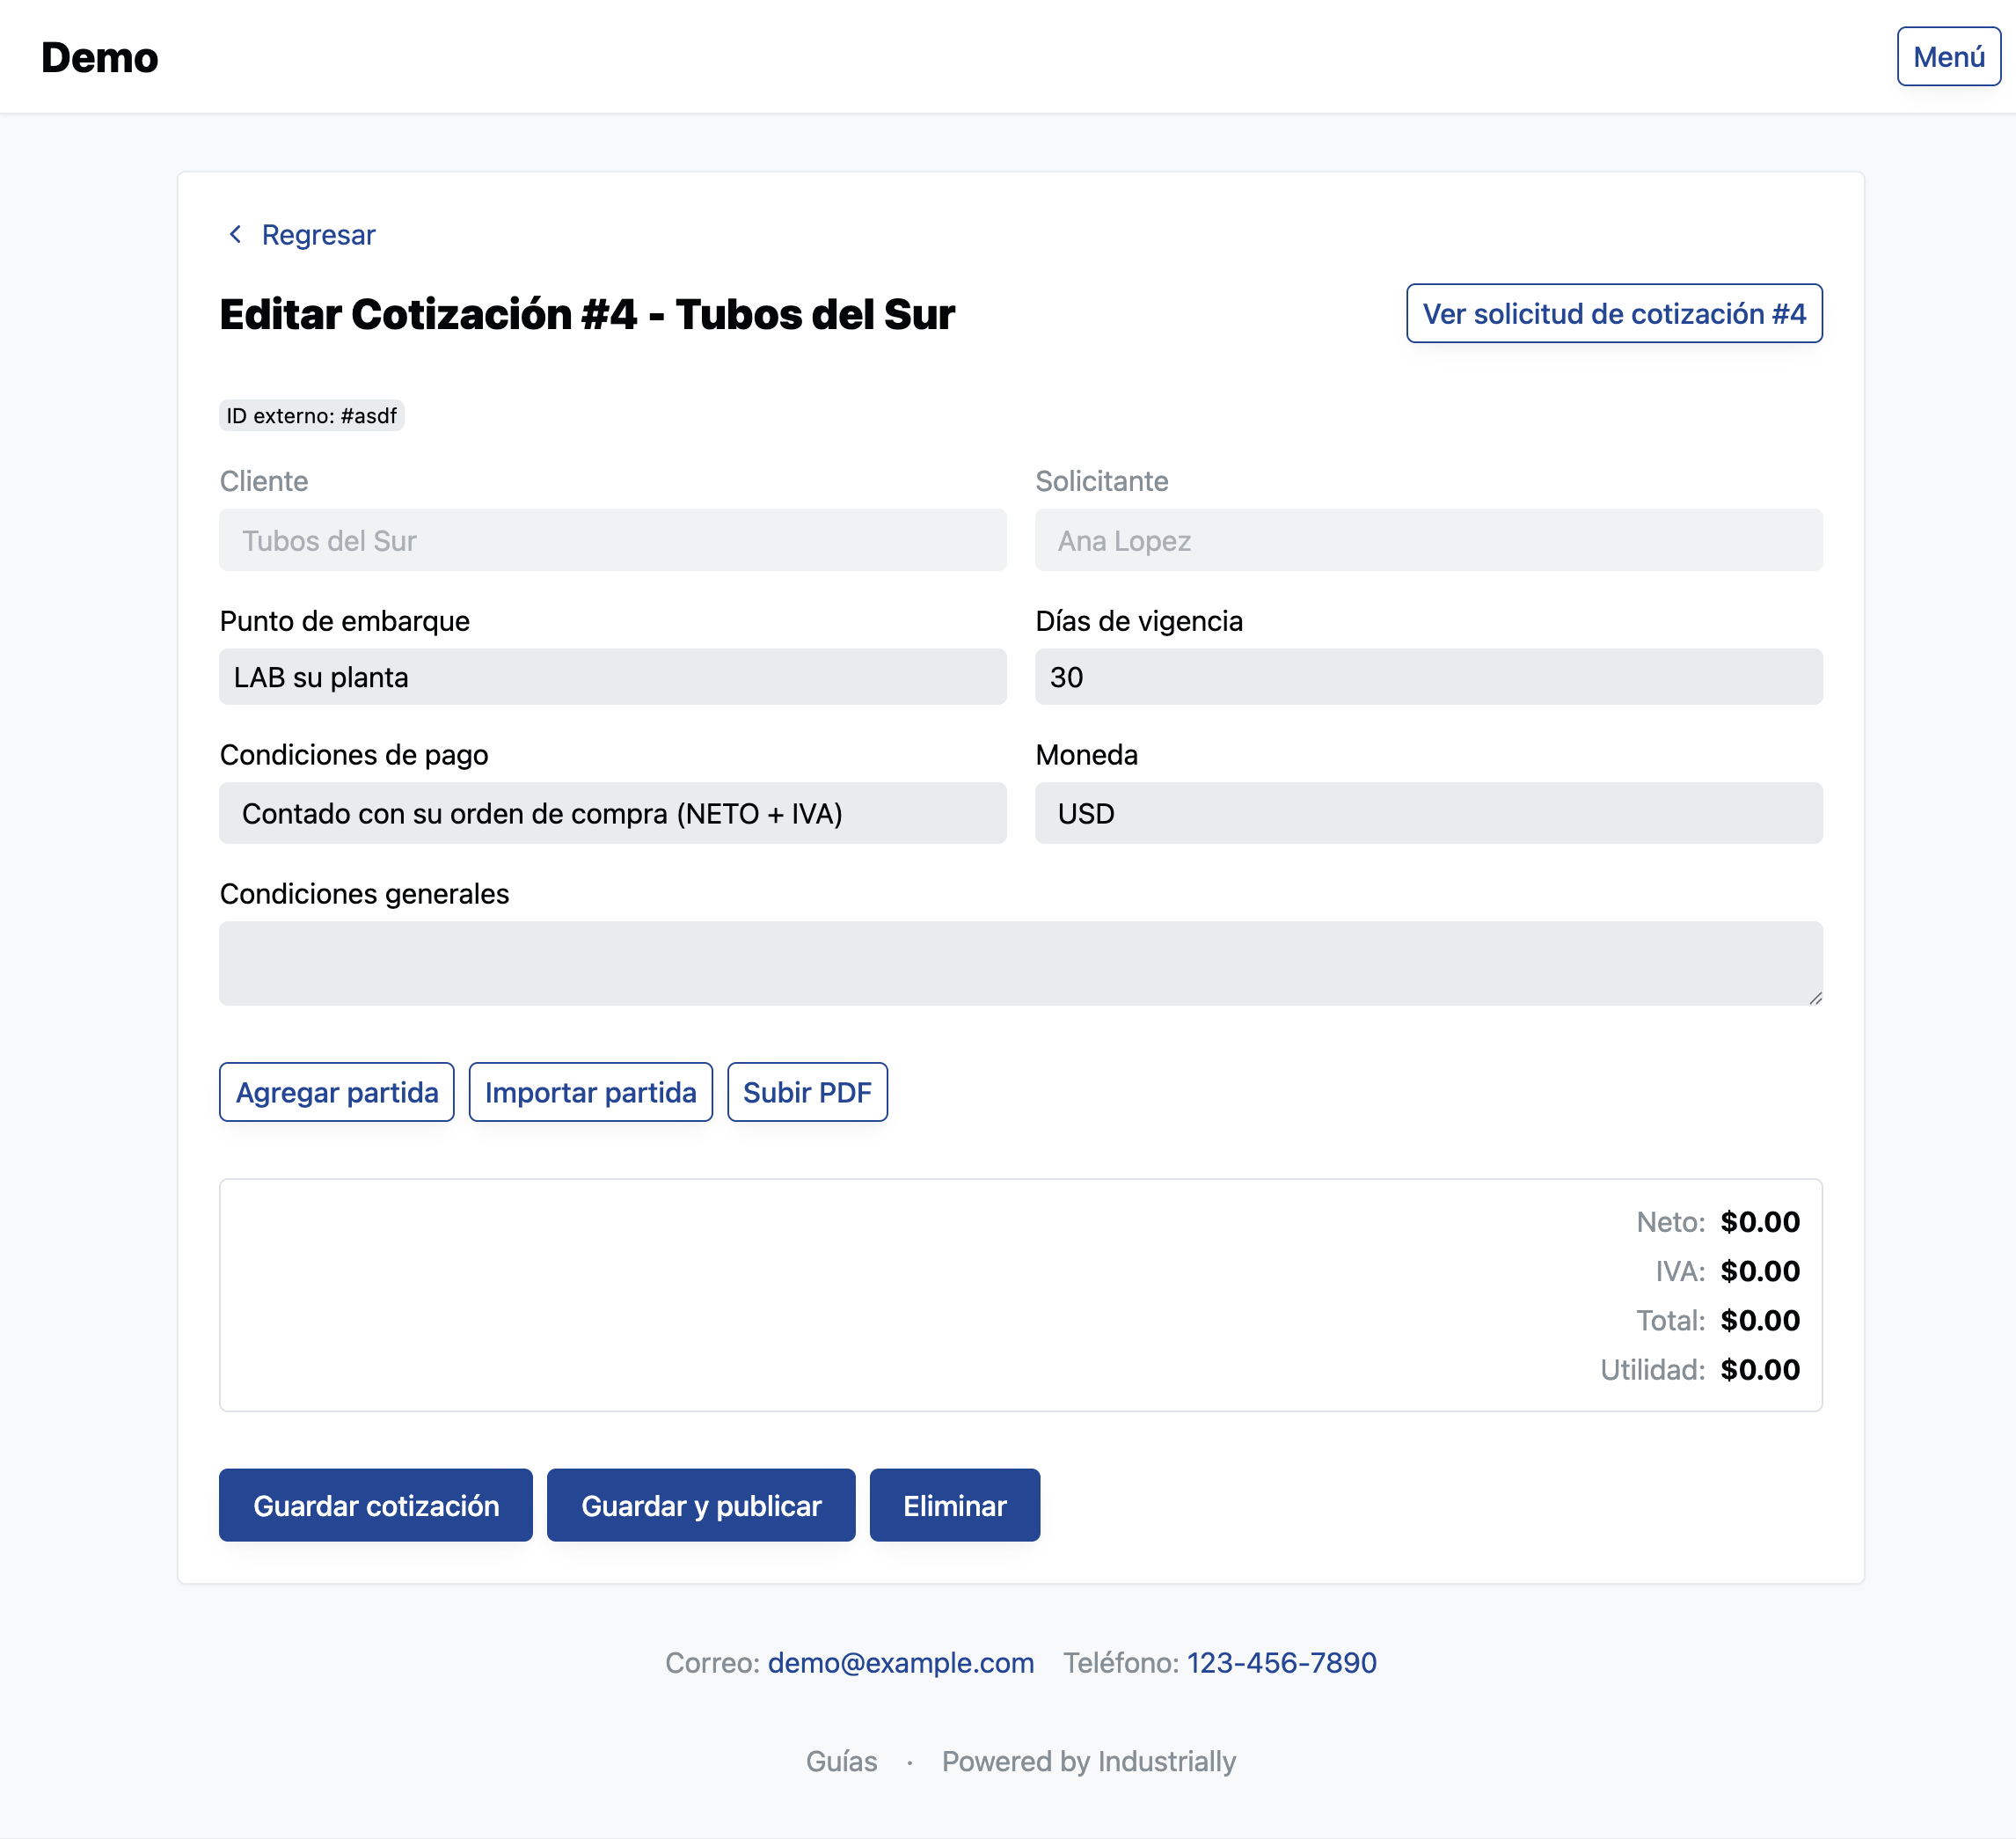
Task: Click the Condiciones de pago input field
Action: tap(612, 812)
